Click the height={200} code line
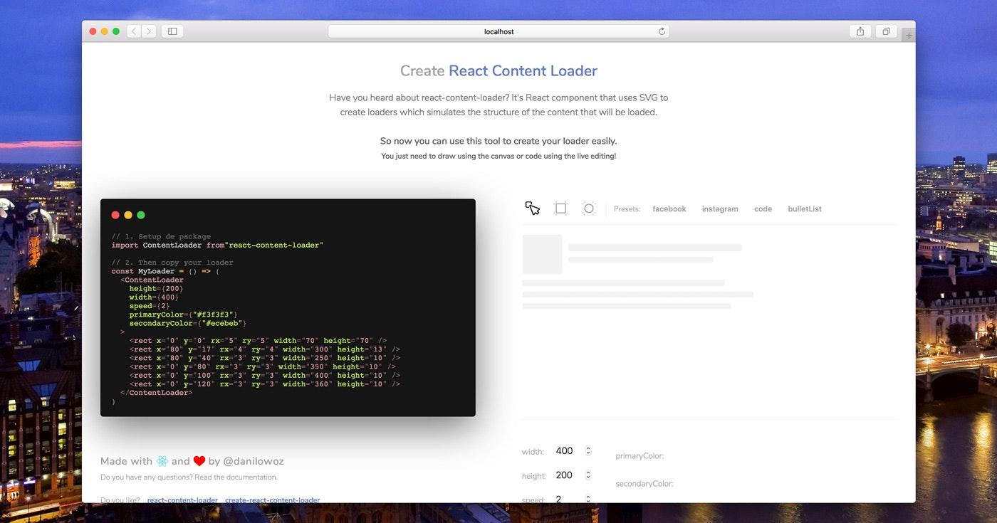Screen dimensions: 997x523 coord(156,288)
